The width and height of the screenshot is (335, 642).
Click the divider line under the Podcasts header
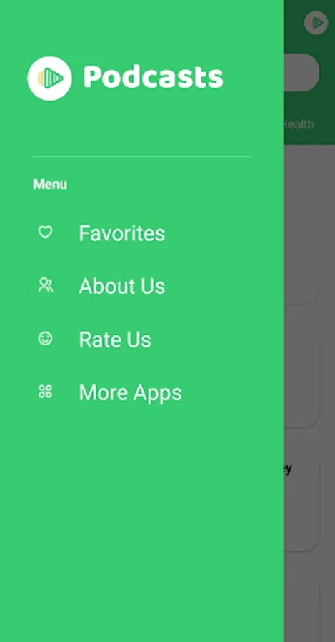[142, 156]
